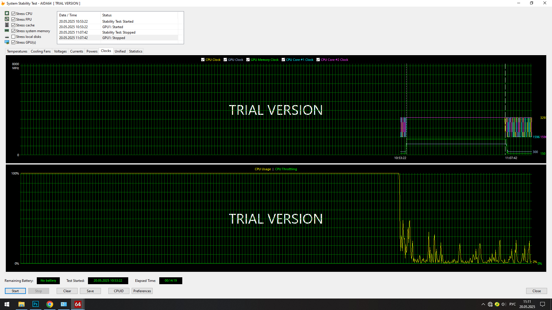Image resolution: width=552 pixels, height=310 pixels.
Task: Click the CPU Usage legend label
Action: tap(262, 169)
